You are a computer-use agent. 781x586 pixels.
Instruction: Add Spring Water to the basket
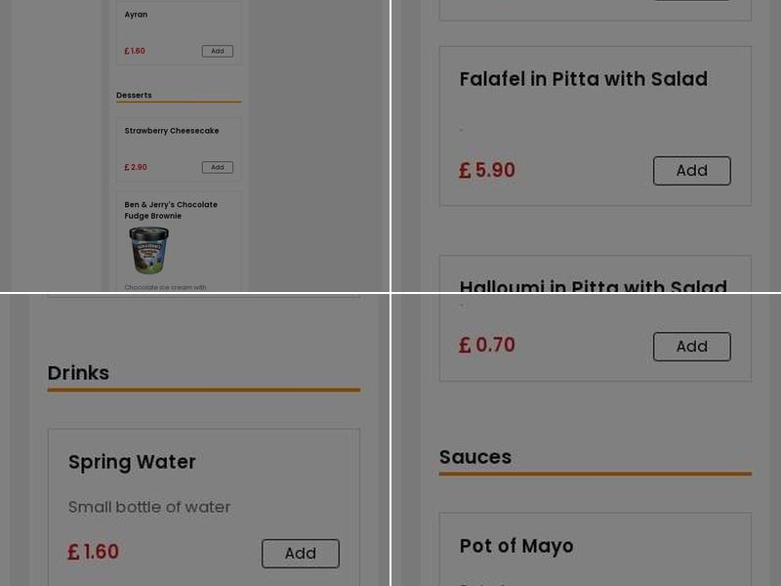coord(300,554)
